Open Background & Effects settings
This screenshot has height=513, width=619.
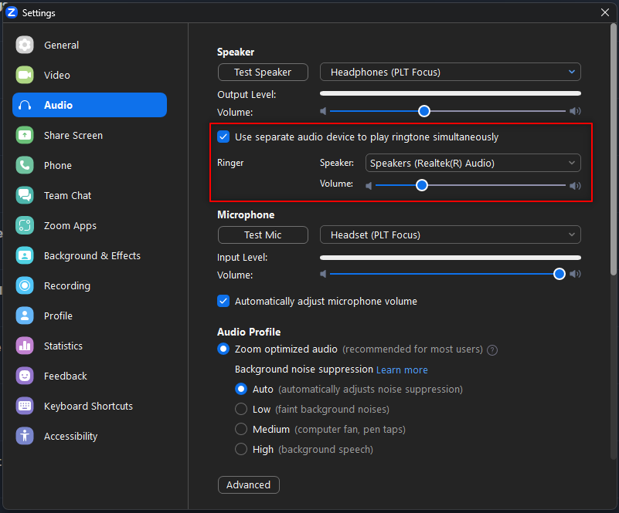[90, 255]
